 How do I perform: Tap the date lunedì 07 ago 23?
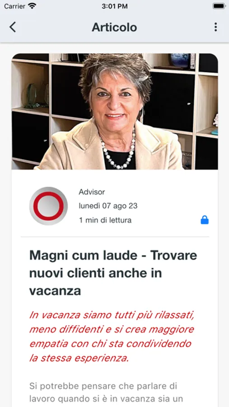[108, 206]
